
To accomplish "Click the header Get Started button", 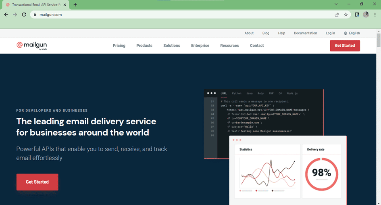I will (x=345, y=46).
